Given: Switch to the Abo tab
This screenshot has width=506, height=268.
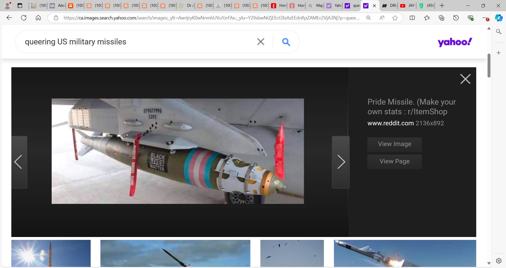Looking at the screenshot, I should pyautogui.click(x=57, y=6).
